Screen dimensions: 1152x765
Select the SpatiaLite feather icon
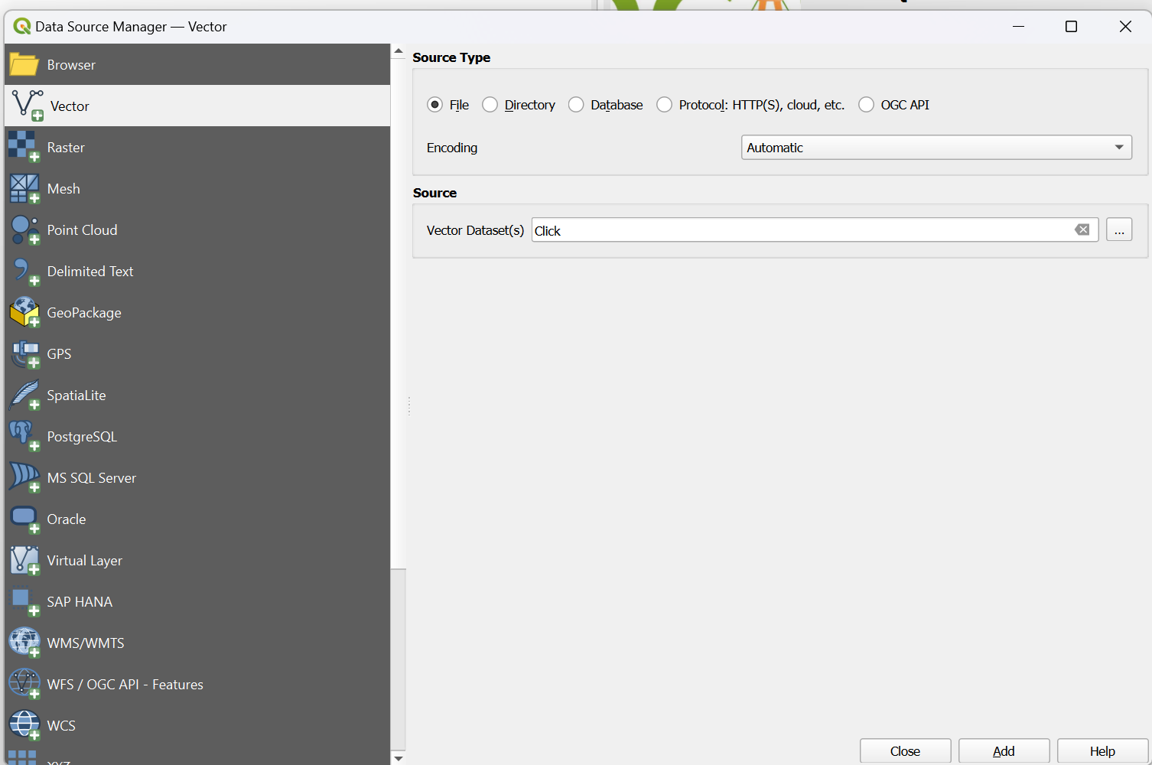(24, 395)
